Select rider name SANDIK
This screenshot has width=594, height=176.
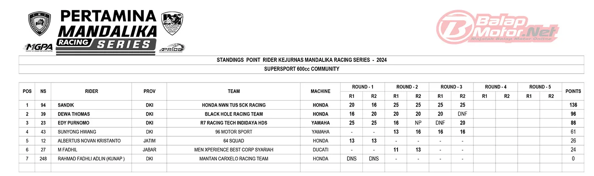point(65,105)
